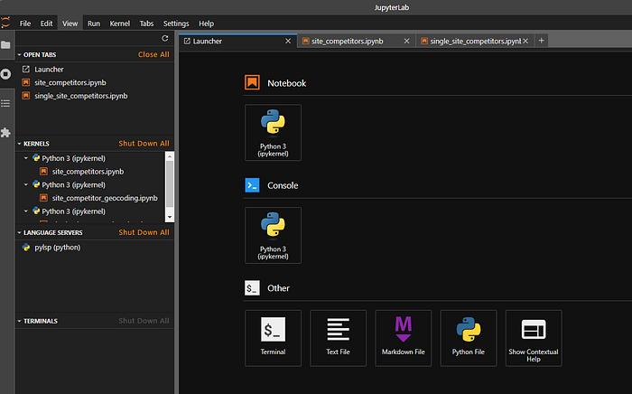
Task: Click the Kernels scrollbar up arrow
Action: coord(170,156)
